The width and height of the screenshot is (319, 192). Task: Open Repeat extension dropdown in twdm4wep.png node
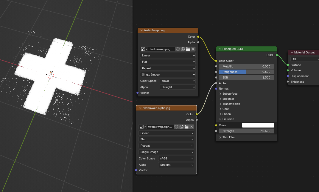(x=168, y=68)
